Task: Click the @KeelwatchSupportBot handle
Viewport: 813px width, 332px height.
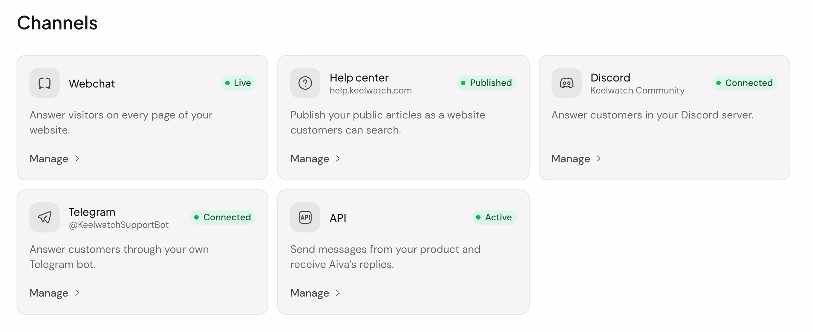Action: (x=119, y=225)
